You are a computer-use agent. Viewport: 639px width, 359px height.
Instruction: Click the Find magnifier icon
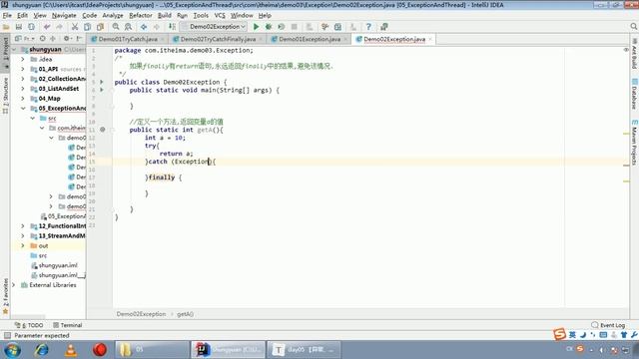(116, 27)
